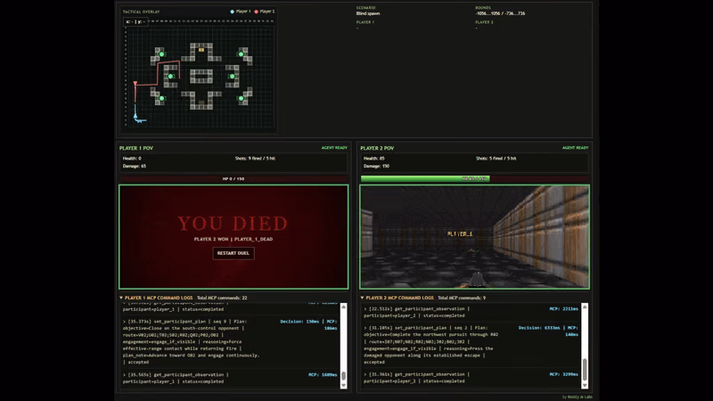713x401 pixels.
Task: Click the Player 1 empty HP 0/150 bar
Action: coord(234,179)
